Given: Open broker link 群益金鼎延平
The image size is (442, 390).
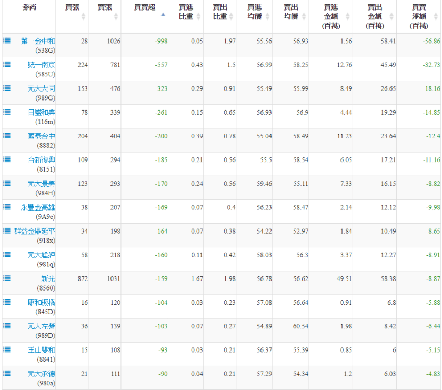Looking at the screenshot, I should point(34,231).
